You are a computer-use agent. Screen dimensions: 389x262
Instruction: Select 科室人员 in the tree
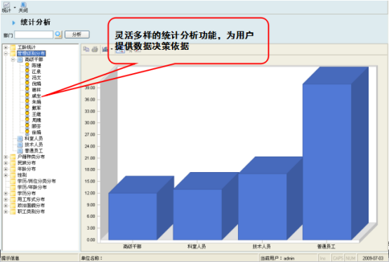[x=34, y=138]
